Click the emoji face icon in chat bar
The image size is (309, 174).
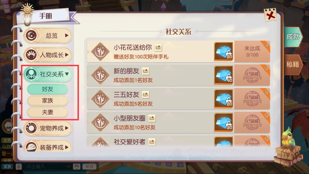76,167
